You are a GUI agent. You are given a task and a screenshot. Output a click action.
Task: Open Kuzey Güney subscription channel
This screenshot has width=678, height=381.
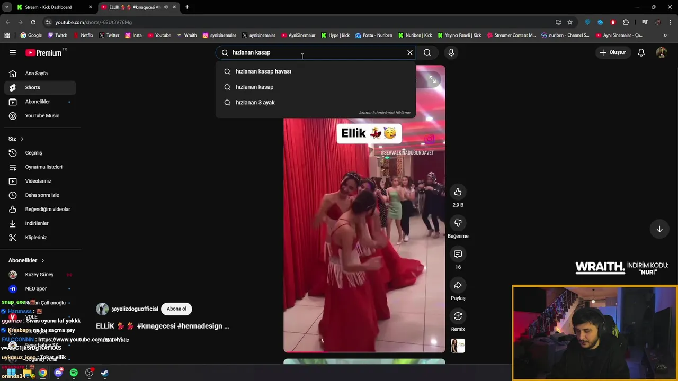click(x=40, y=275)
